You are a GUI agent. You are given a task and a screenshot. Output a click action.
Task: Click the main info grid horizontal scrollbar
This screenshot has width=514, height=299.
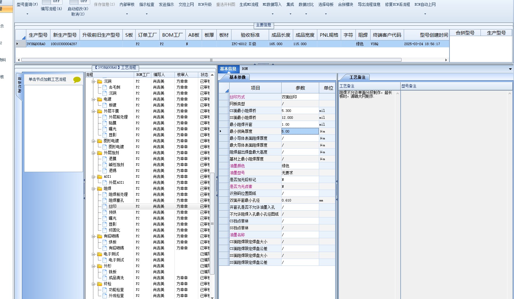tap(211, 60)
